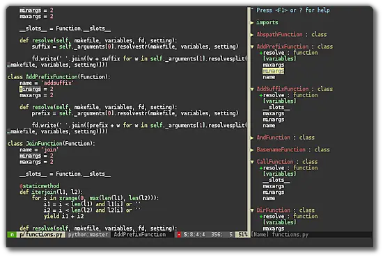Click the red modified indicator in the statusline
The height and width of the screenshot is (257, 383).
pos(179,235)
